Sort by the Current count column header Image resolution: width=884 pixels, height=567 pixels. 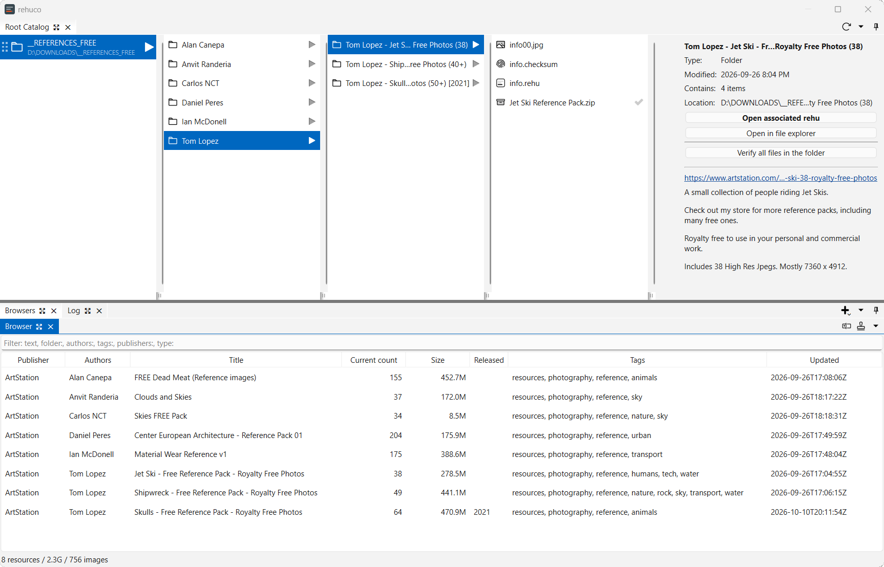[374, 360]
